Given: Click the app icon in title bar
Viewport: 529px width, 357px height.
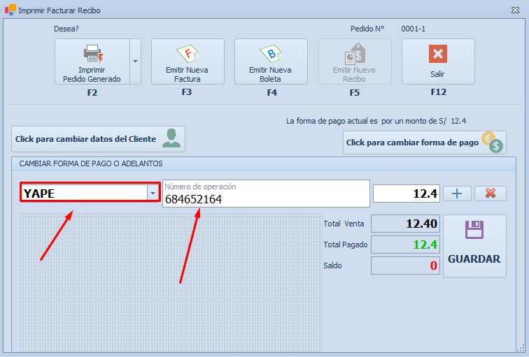Looking at the screenshot, I should pos(10,10).
